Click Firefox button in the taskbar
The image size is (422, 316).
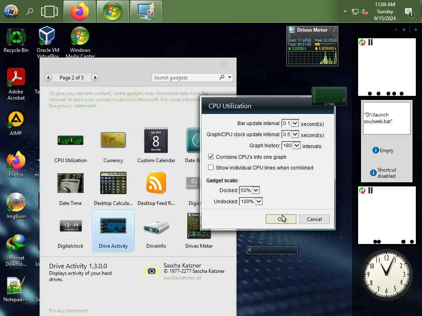[x=80, y=11]
